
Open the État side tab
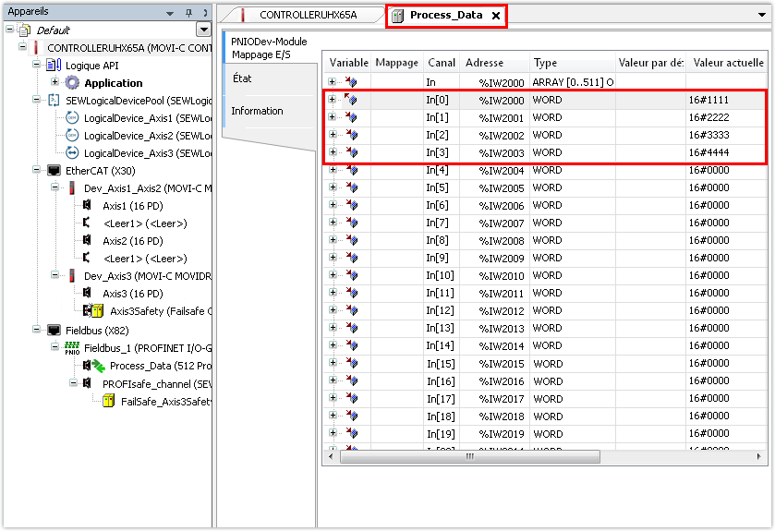(x=242, y=78)
